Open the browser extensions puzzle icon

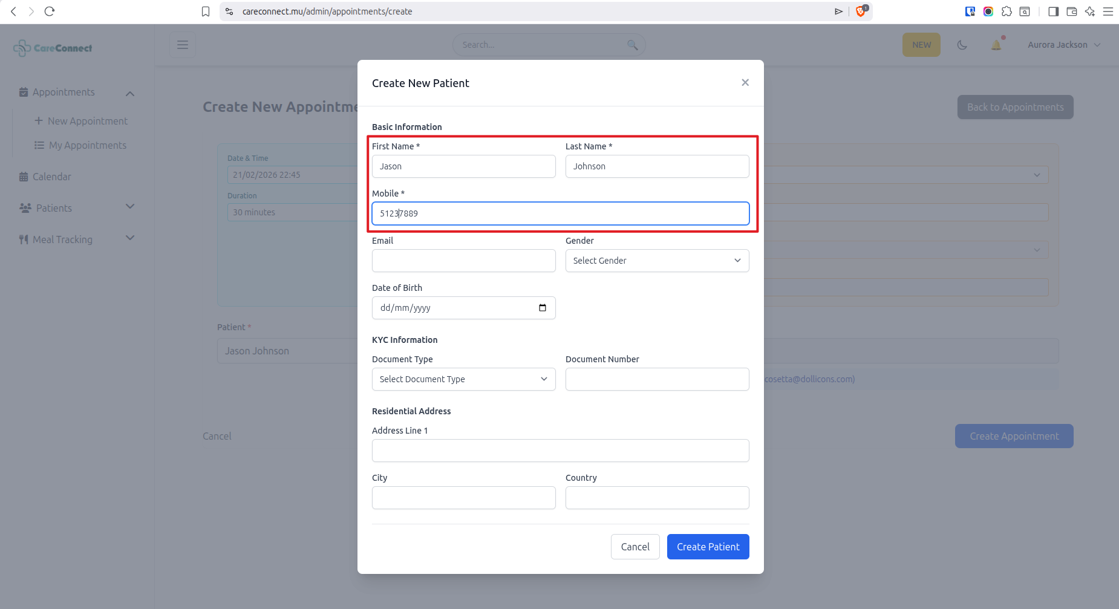click(x=1006, y=11)
